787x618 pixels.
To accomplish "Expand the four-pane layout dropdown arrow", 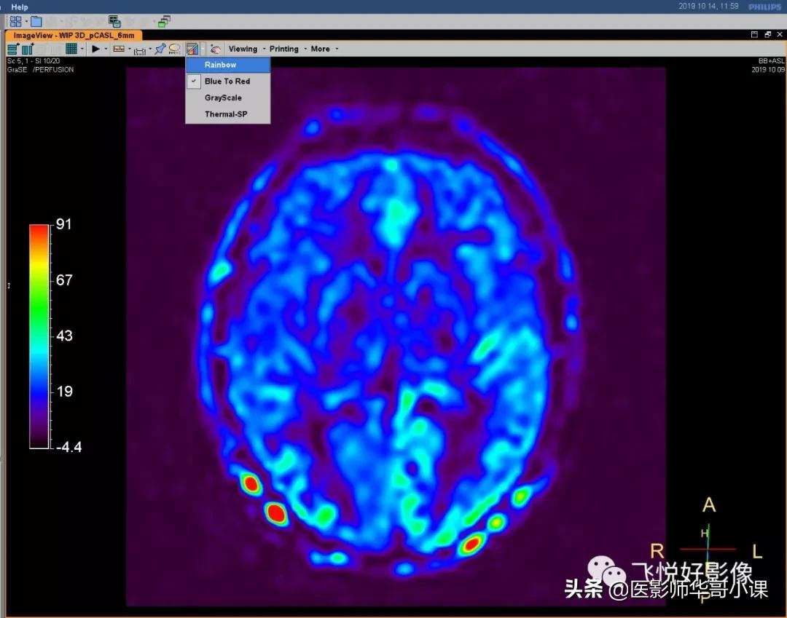I will (x=26, y=22).
